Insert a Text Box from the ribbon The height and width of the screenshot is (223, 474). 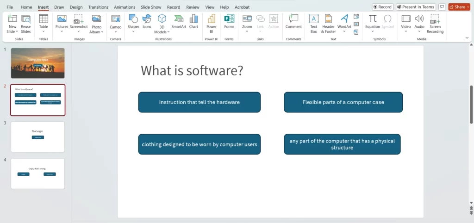click(313, 23)
